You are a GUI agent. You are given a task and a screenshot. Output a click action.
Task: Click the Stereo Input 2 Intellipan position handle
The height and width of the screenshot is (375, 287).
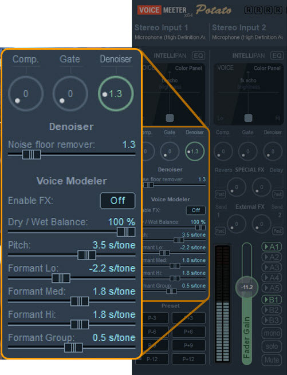(x=248, y=118)
